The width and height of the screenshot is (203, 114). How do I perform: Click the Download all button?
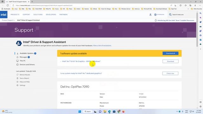171,54
